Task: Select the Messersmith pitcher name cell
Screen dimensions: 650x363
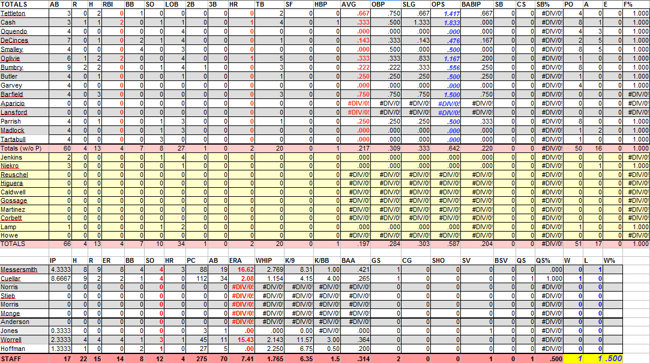Action: [25, 270]
